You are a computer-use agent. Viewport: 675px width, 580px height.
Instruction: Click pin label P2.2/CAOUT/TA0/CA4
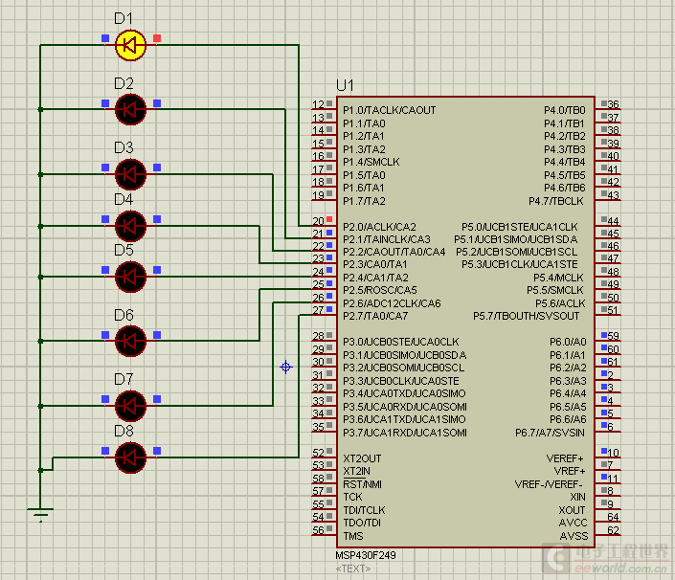394,252
